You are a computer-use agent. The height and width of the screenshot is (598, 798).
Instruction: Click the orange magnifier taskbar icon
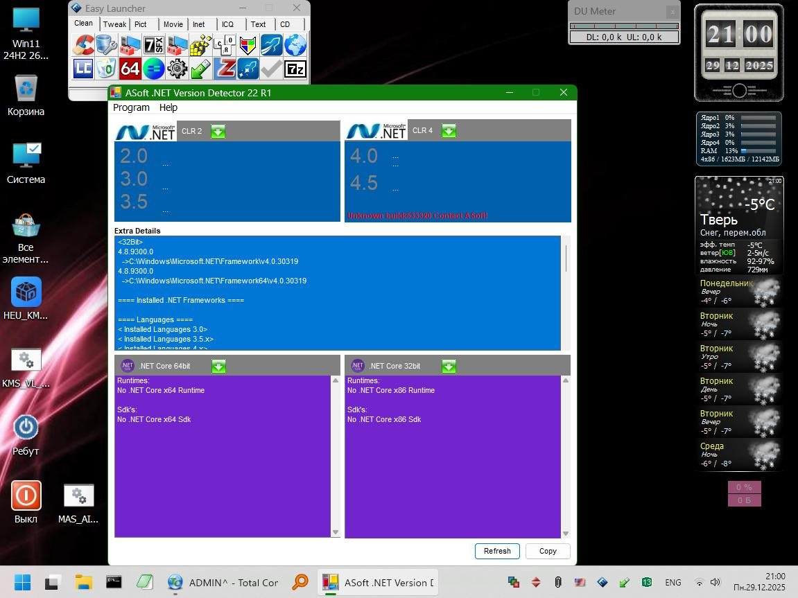tap(300, 583)
